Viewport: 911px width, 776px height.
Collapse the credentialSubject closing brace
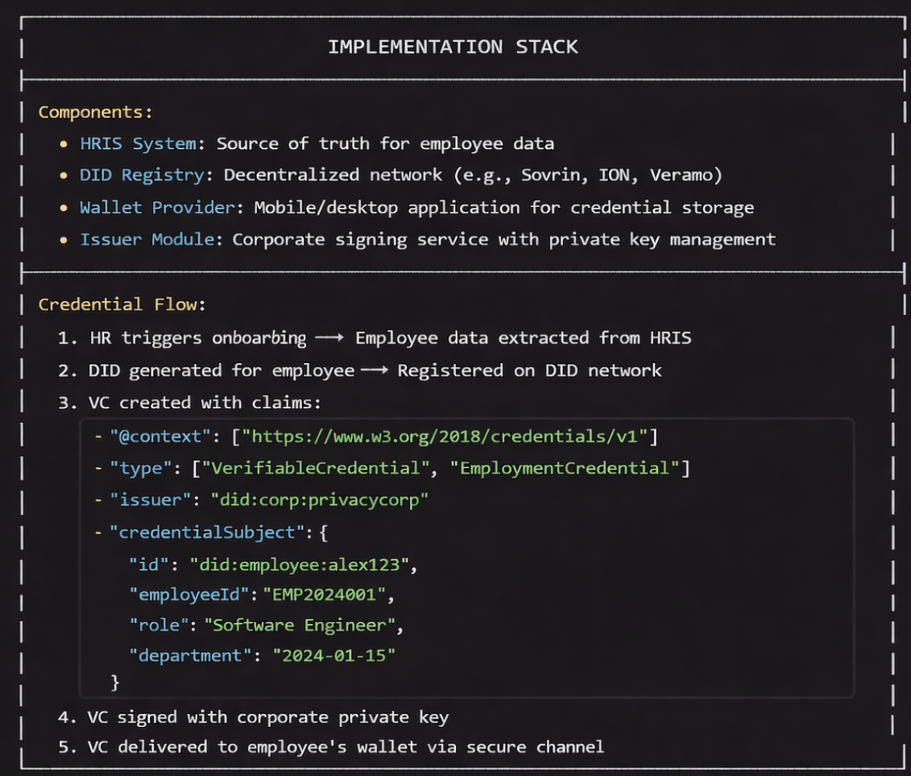click(115, 682)
